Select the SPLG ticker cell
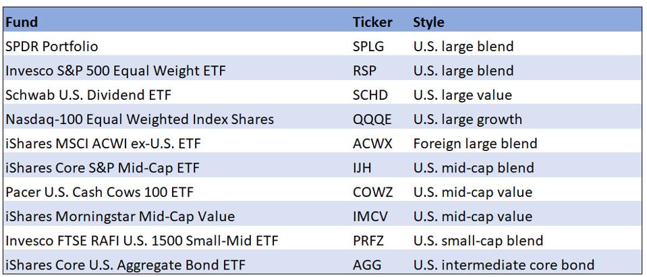 point(368,47)
